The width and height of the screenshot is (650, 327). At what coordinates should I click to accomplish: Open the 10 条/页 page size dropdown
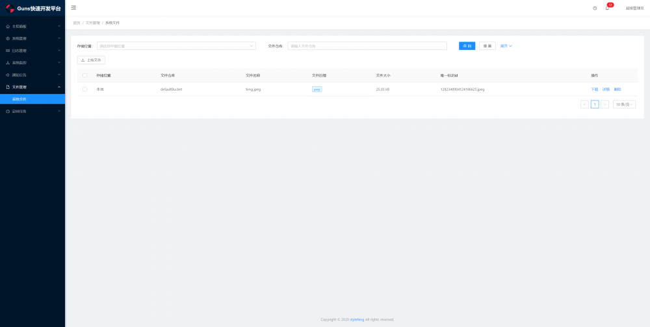pos(624,104)
